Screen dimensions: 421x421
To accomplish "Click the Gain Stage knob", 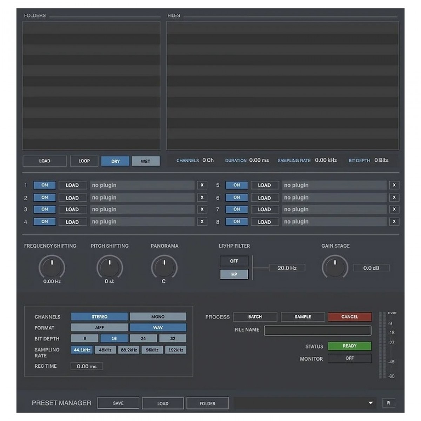I will (x=335, y=267).
